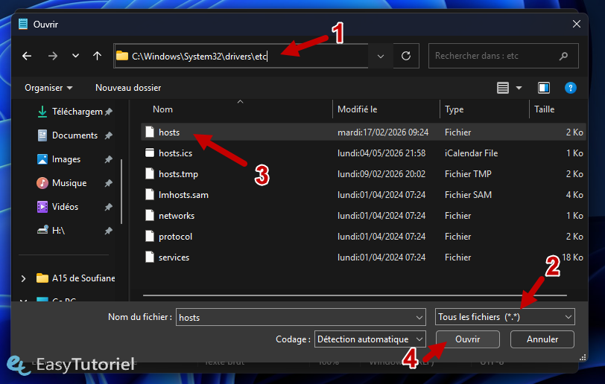Click the search magnifier icon

563,56
